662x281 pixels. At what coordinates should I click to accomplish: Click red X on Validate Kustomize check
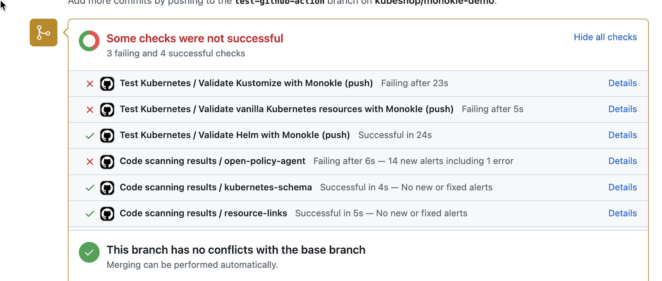90,84
